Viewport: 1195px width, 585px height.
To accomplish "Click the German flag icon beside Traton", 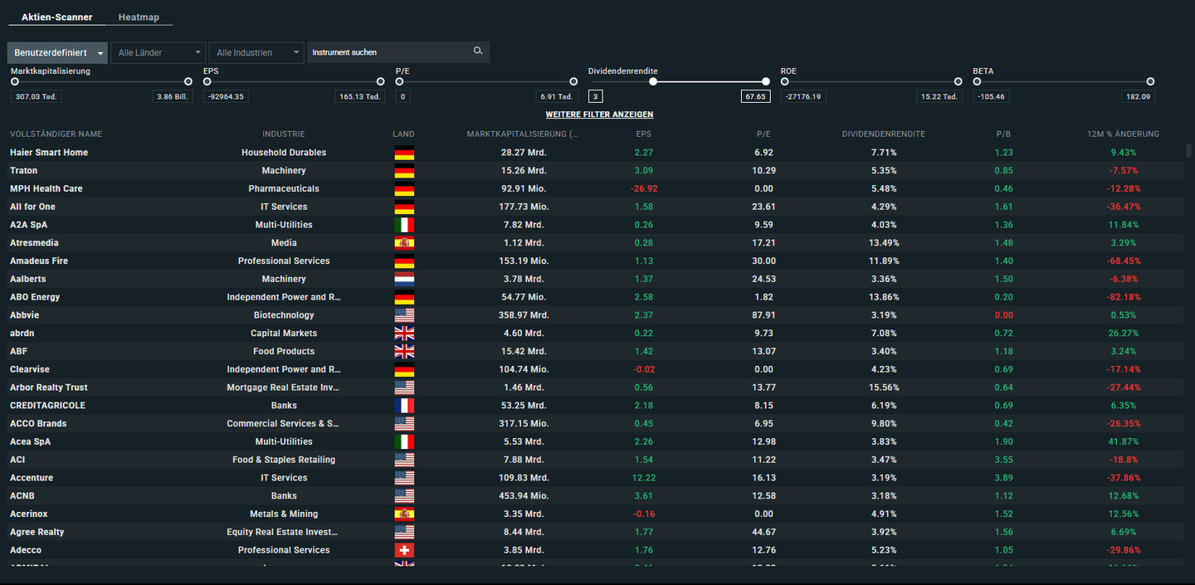I will click(404, 170).
